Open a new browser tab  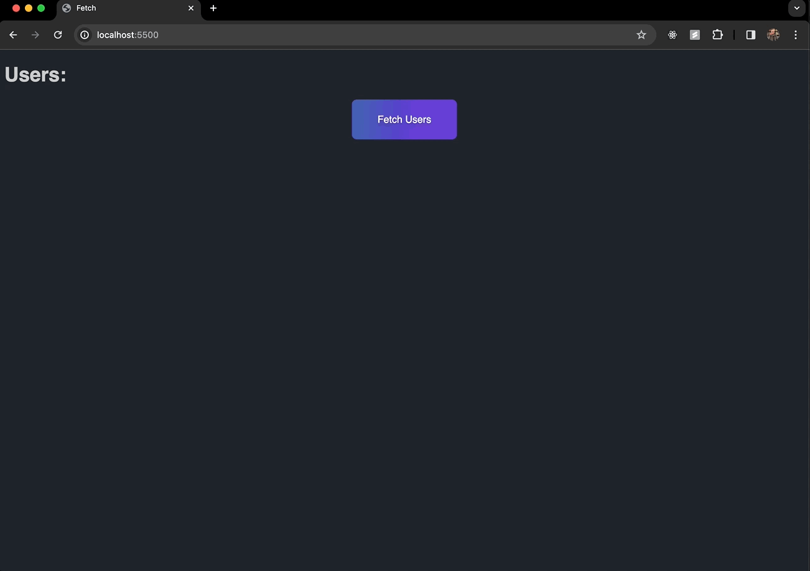pyautogui.click(x=213, y=8)
